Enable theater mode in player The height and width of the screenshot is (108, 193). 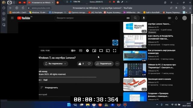(x=101, y=51)
